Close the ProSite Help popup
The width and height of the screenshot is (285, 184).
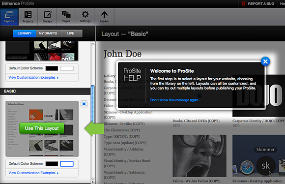265,61
